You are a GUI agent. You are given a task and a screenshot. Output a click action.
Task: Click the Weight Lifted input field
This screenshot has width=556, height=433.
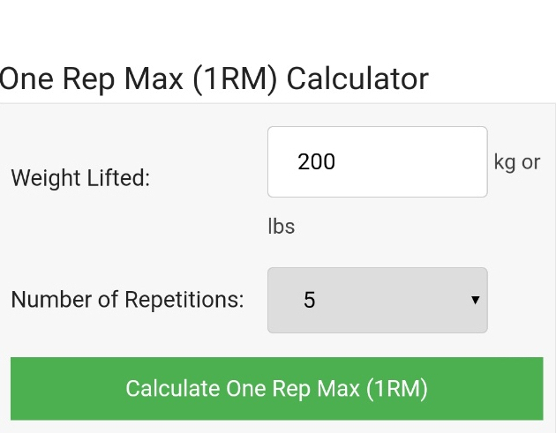[x=377, y=161]
